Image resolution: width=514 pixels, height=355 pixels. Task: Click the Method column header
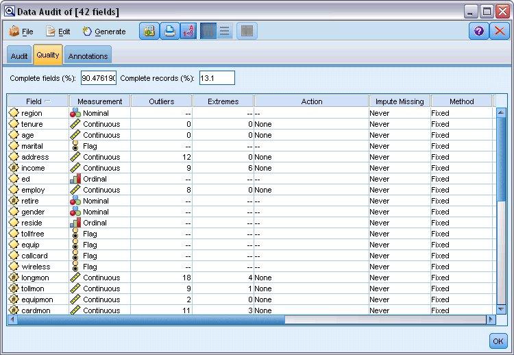461,101
